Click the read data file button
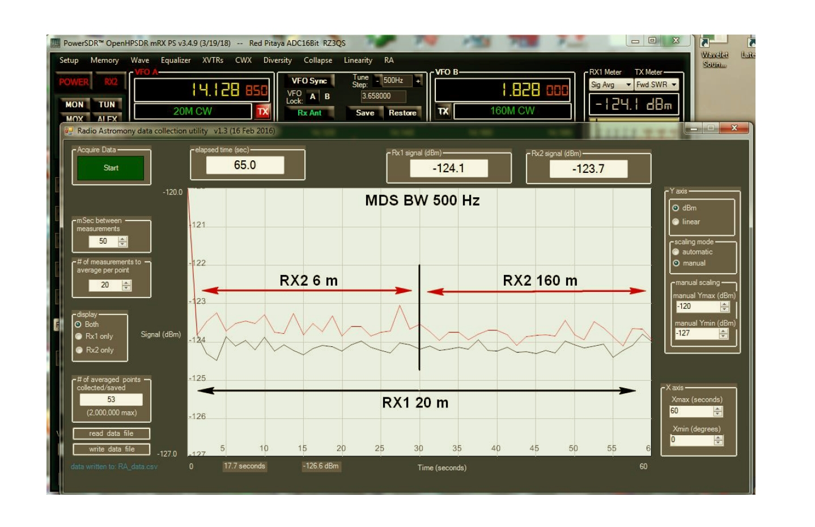Image resolution: width=815 pixels, height=527 pixels. [x=111, y=433]
